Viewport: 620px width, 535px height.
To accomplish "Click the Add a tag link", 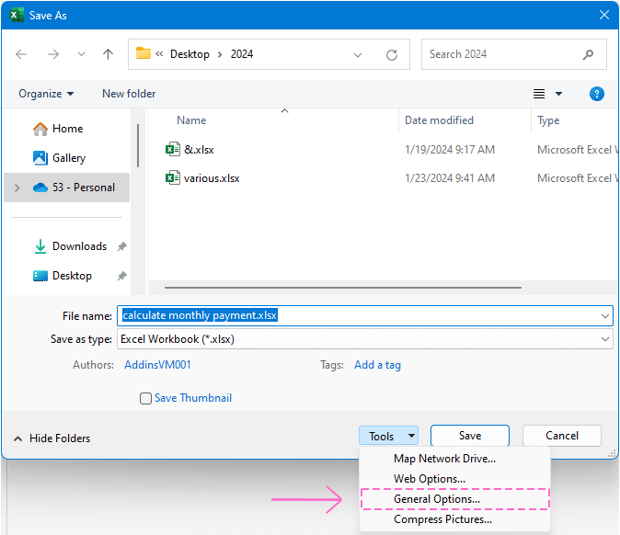I will tap(377, 365).
